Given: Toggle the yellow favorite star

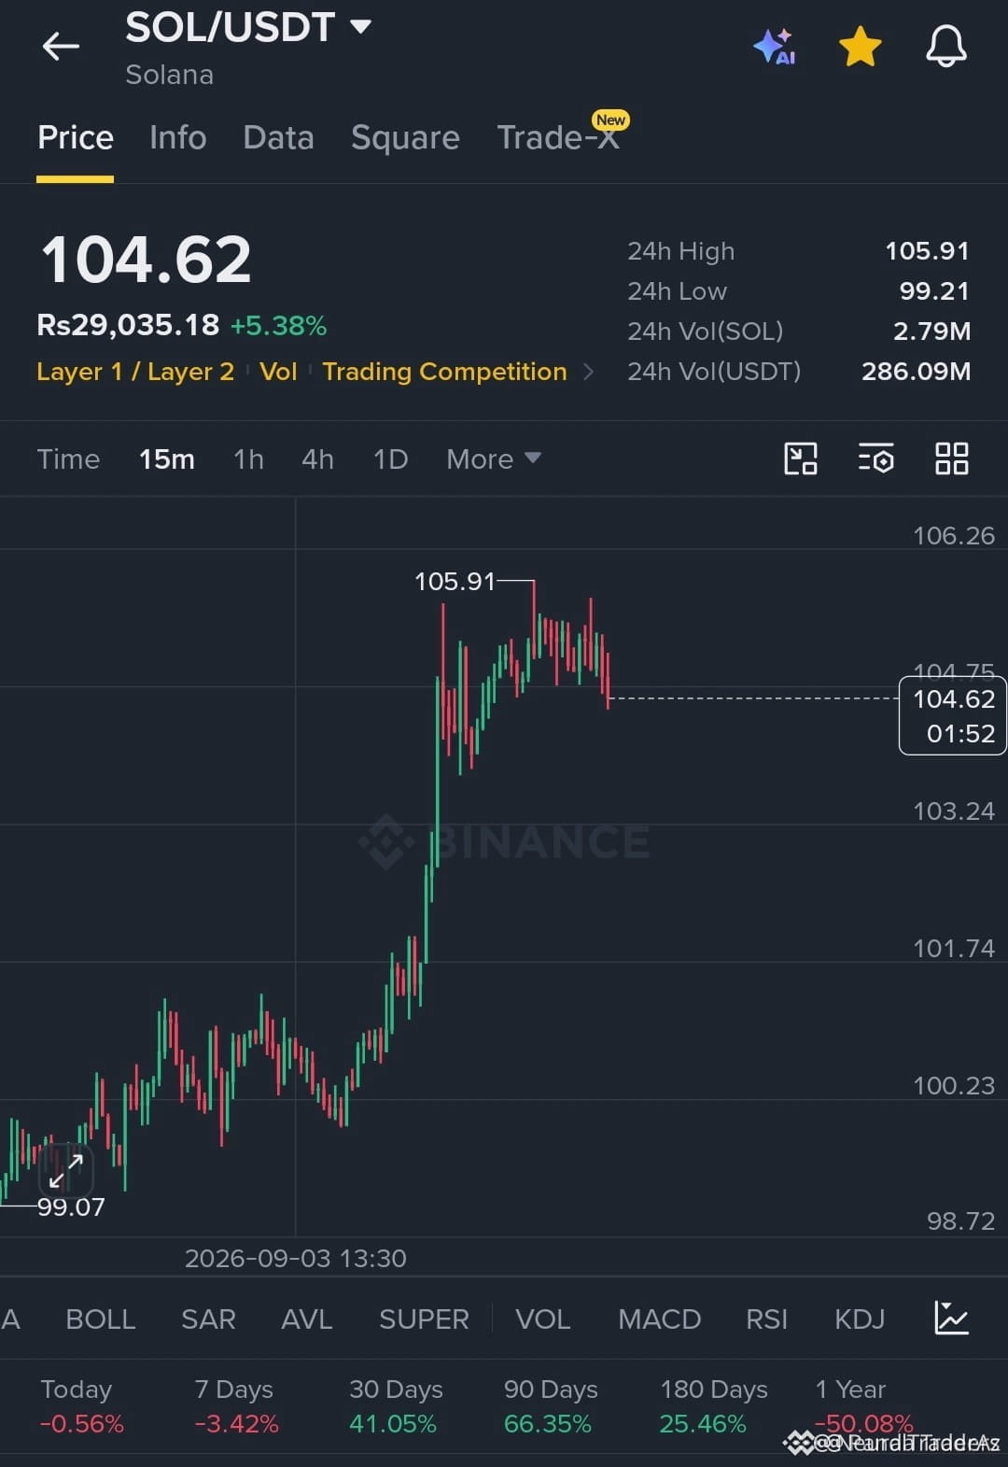Looking at the screenshot, I should (x=861, y=47).
